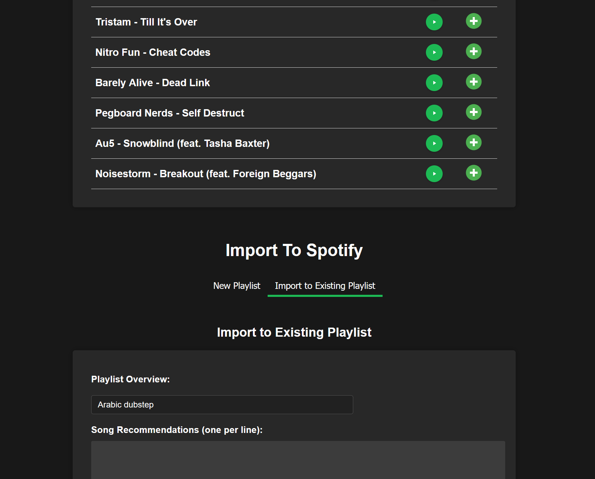This screenshot has height=479, width=595.
Task: Play Au5 - Snowblind preview
Action: coord(434,143)
